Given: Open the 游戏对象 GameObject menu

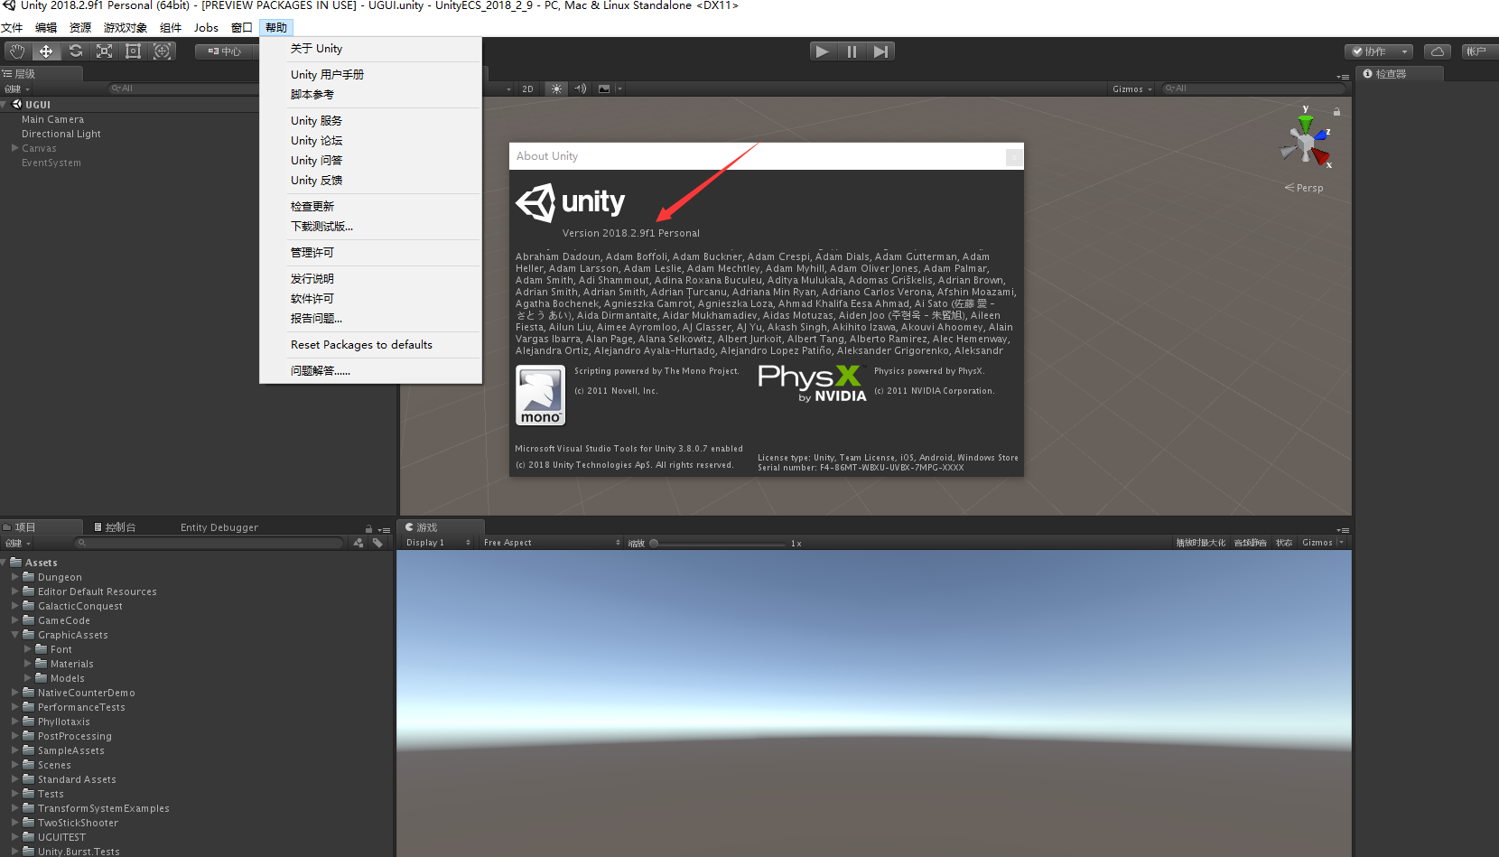Looking at the screenshot, I should click(x=126, y=28).
